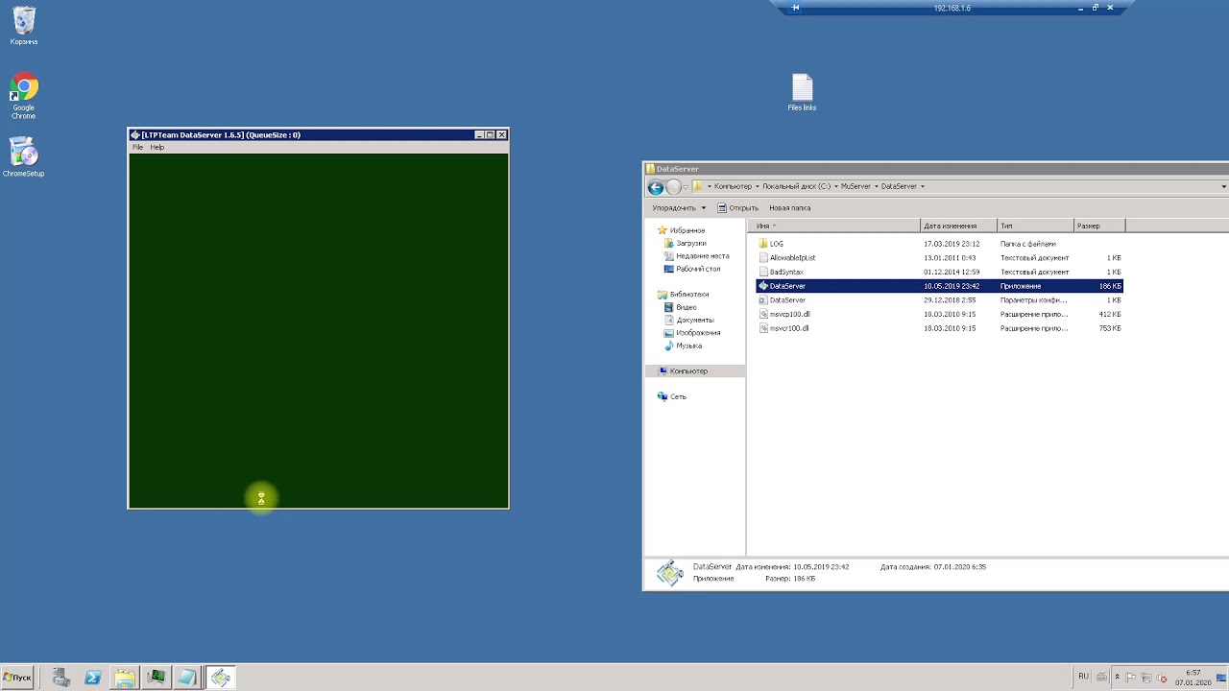The image size is (1229, 691).
Task: Click the taskbar clock showing 6:57
Action: point(1193,678)
